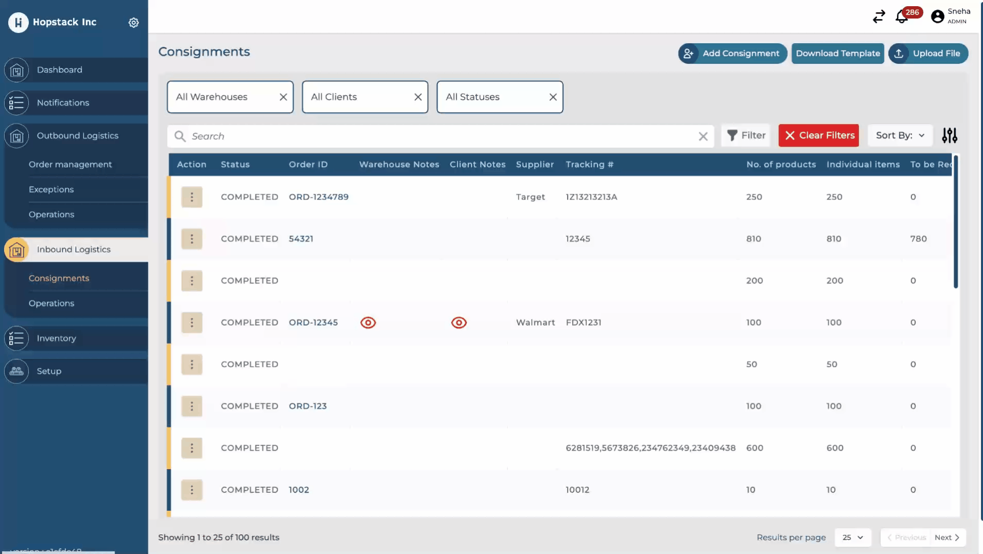Click the Add Consignment button
Screen dimensions: 983x554
coord(732,53)
